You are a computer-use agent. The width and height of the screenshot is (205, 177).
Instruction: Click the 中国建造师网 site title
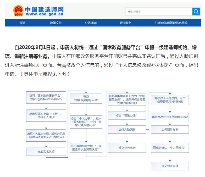(x=44, y=9)
